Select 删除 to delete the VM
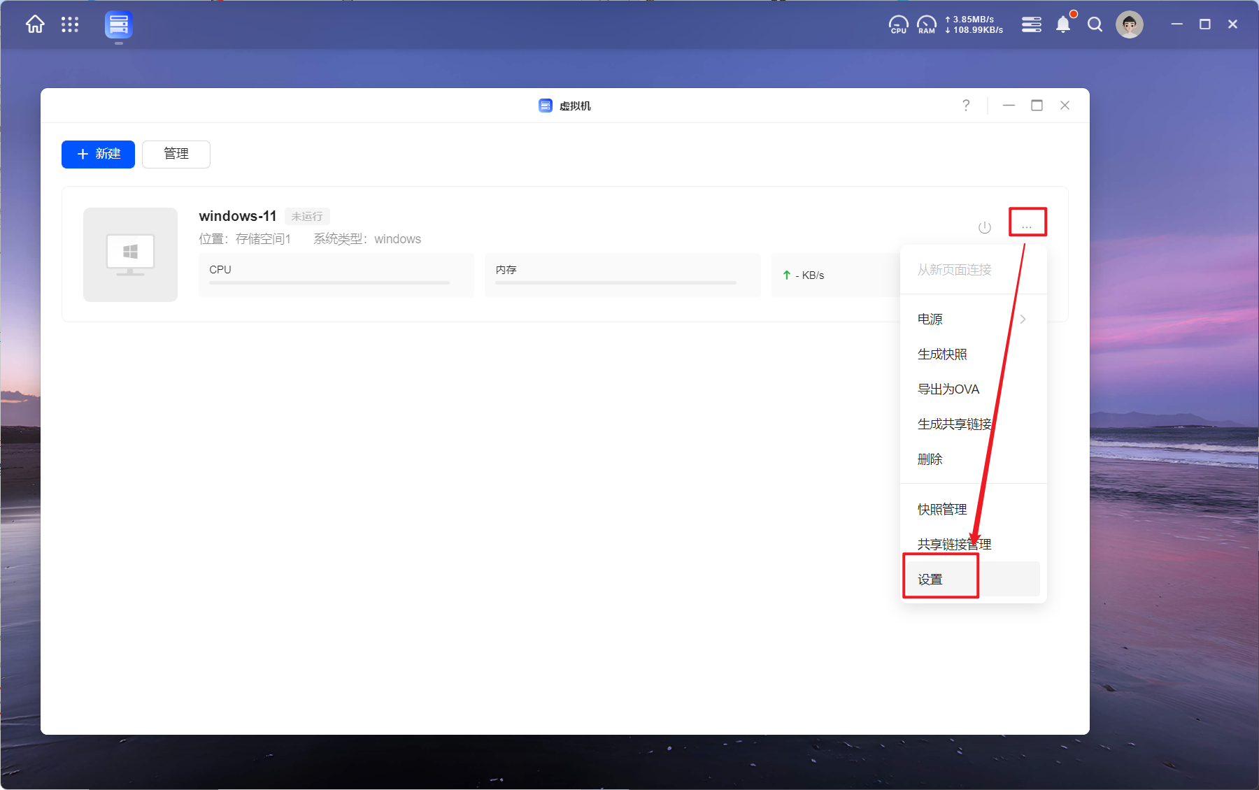This screenshot has height=790, width=1259. pyautogui.click(x=930, y=459)
